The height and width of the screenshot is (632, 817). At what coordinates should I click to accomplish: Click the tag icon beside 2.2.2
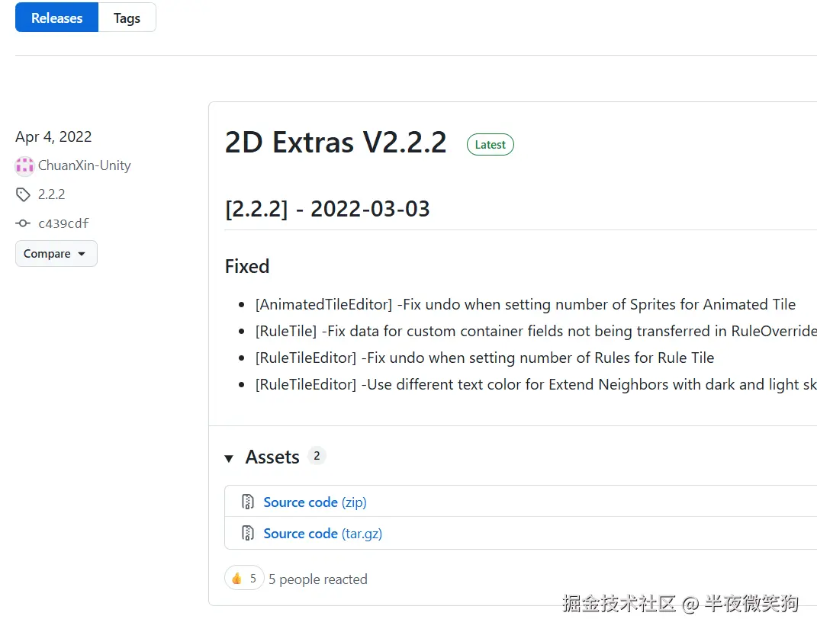coord(23,194)
